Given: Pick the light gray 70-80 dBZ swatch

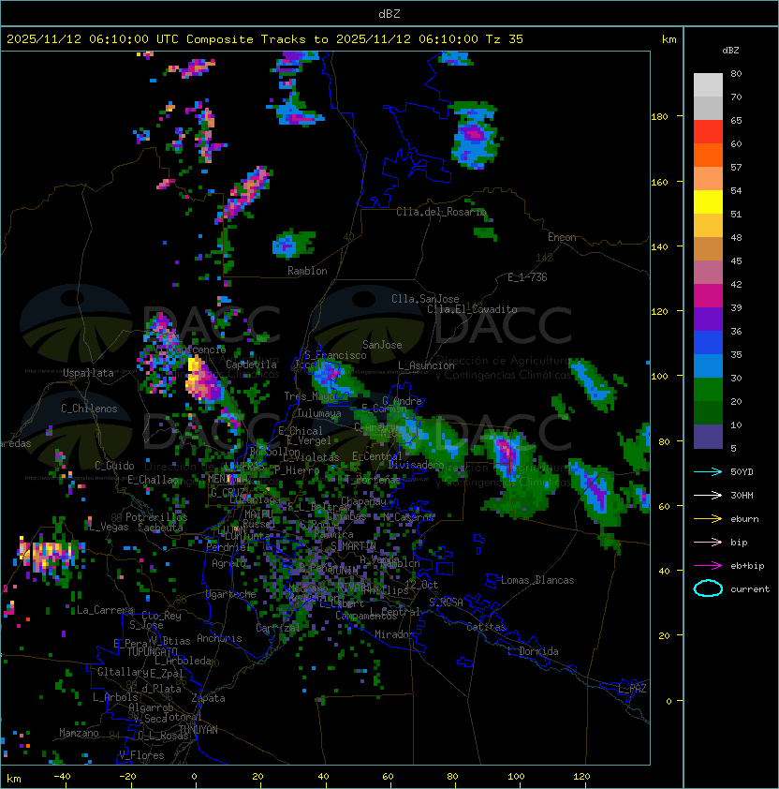Looking at the screenshot, I should click(708, 85).
